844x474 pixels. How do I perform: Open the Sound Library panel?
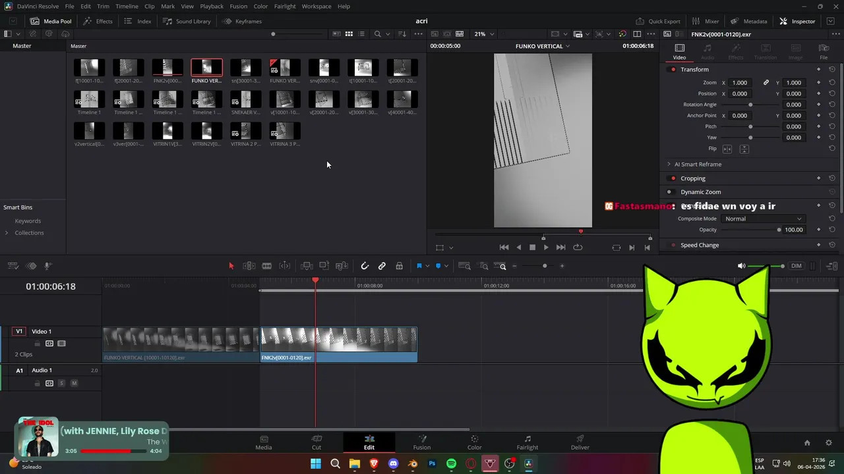(187, 21)
